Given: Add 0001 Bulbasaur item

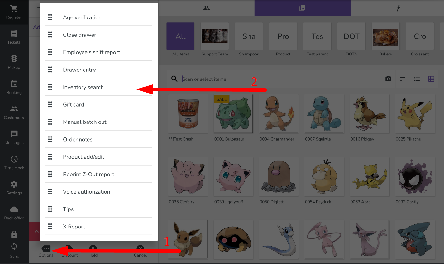Looking at the screenshot, I should [233, 118].
